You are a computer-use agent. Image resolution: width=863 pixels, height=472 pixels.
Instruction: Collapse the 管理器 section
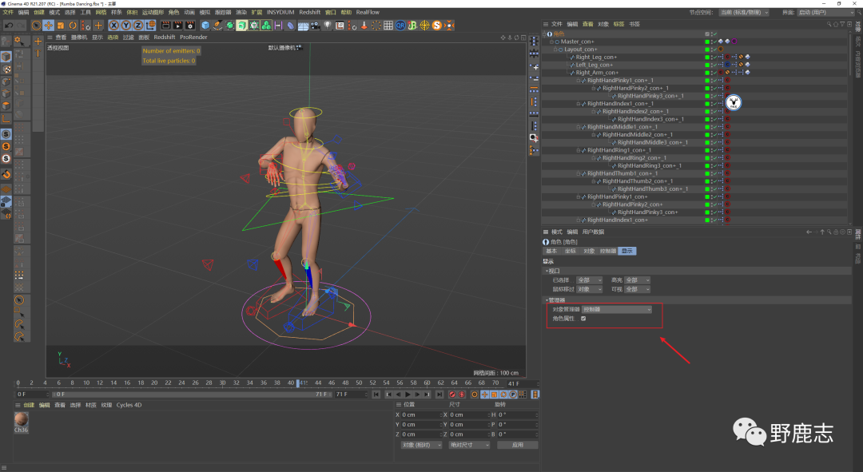tap(547, 300)
